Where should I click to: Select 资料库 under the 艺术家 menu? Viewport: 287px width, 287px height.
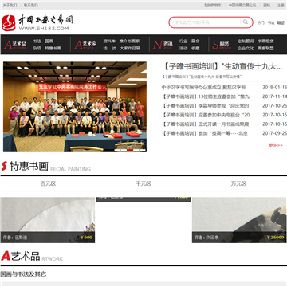click(109, 41)
